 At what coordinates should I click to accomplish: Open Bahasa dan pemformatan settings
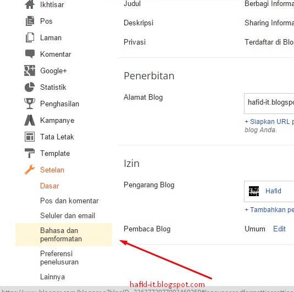tap(64, 235)
